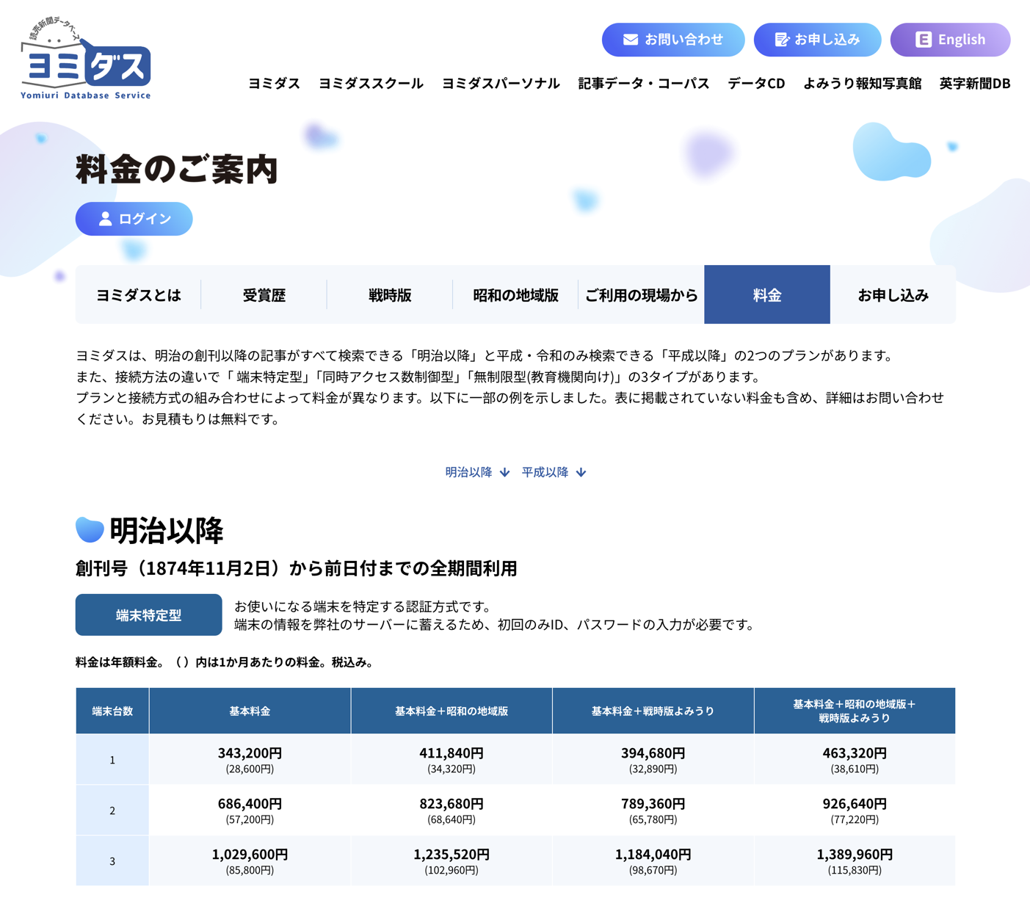Click the 料金のご案内 page heading
1030x903 pixels.
coord(177,169)
